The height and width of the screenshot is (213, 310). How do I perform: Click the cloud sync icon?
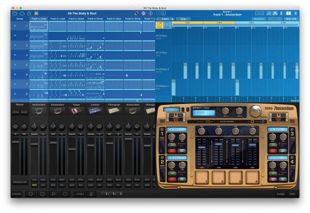(x=22, y=14)
